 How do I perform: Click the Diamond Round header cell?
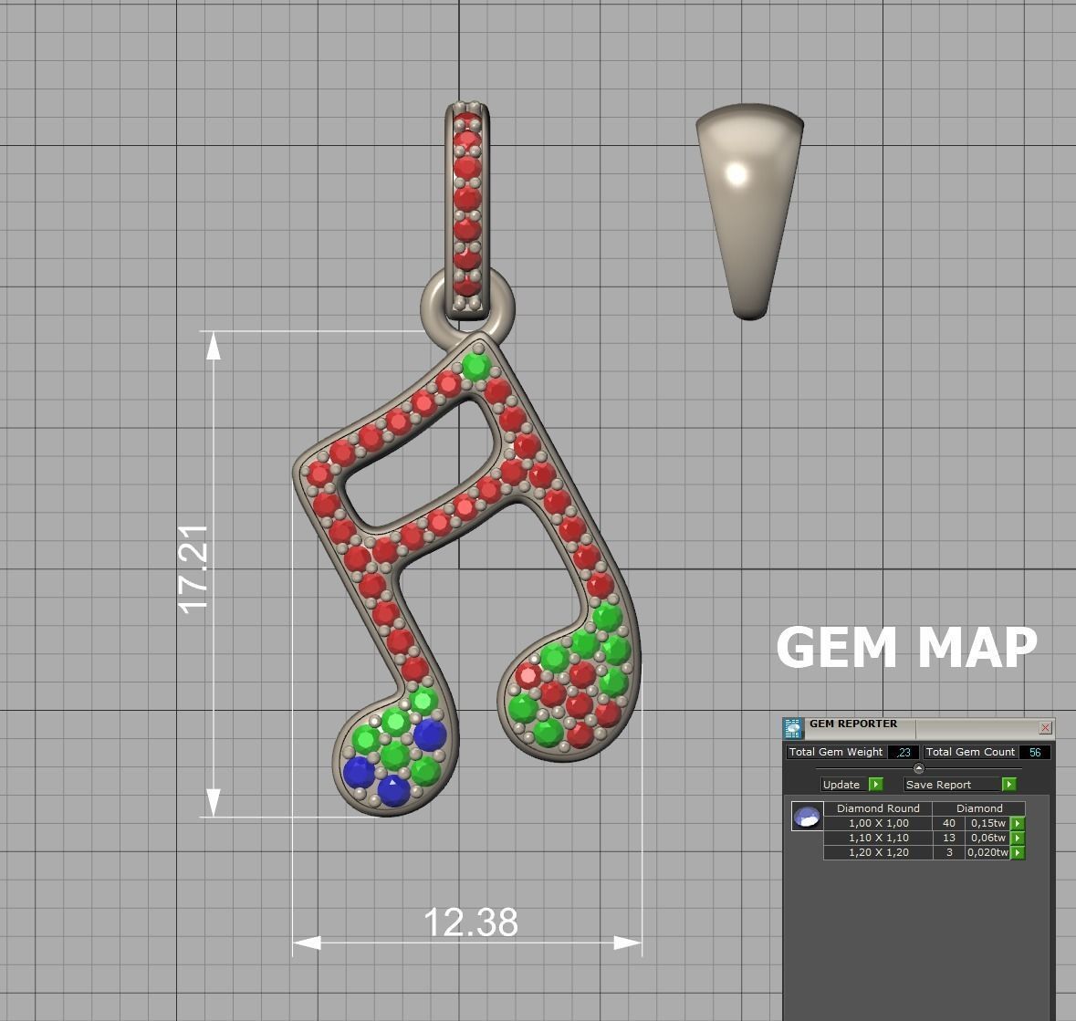point(878,808)
